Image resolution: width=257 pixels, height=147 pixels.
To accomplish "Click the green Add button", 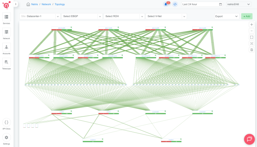I will [247, 16].
